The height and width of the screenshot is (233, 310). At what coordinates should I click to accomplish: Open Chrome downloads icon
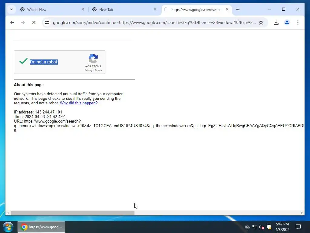tap(276, 22)
